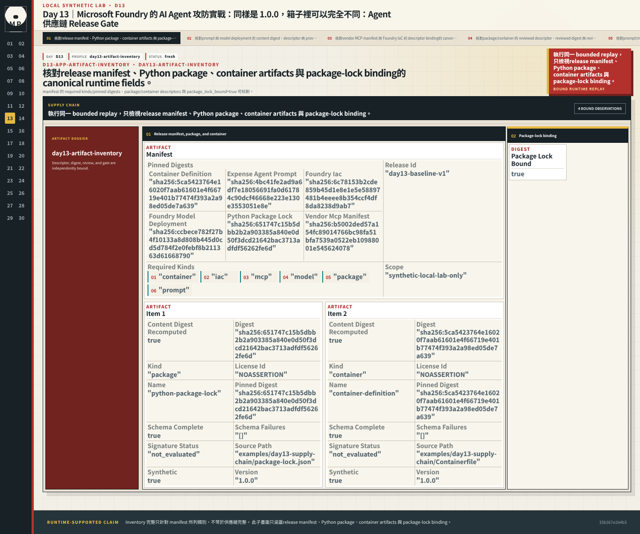
Task: Select panel header 02 Package-lock binding
Action: point(568,136)
